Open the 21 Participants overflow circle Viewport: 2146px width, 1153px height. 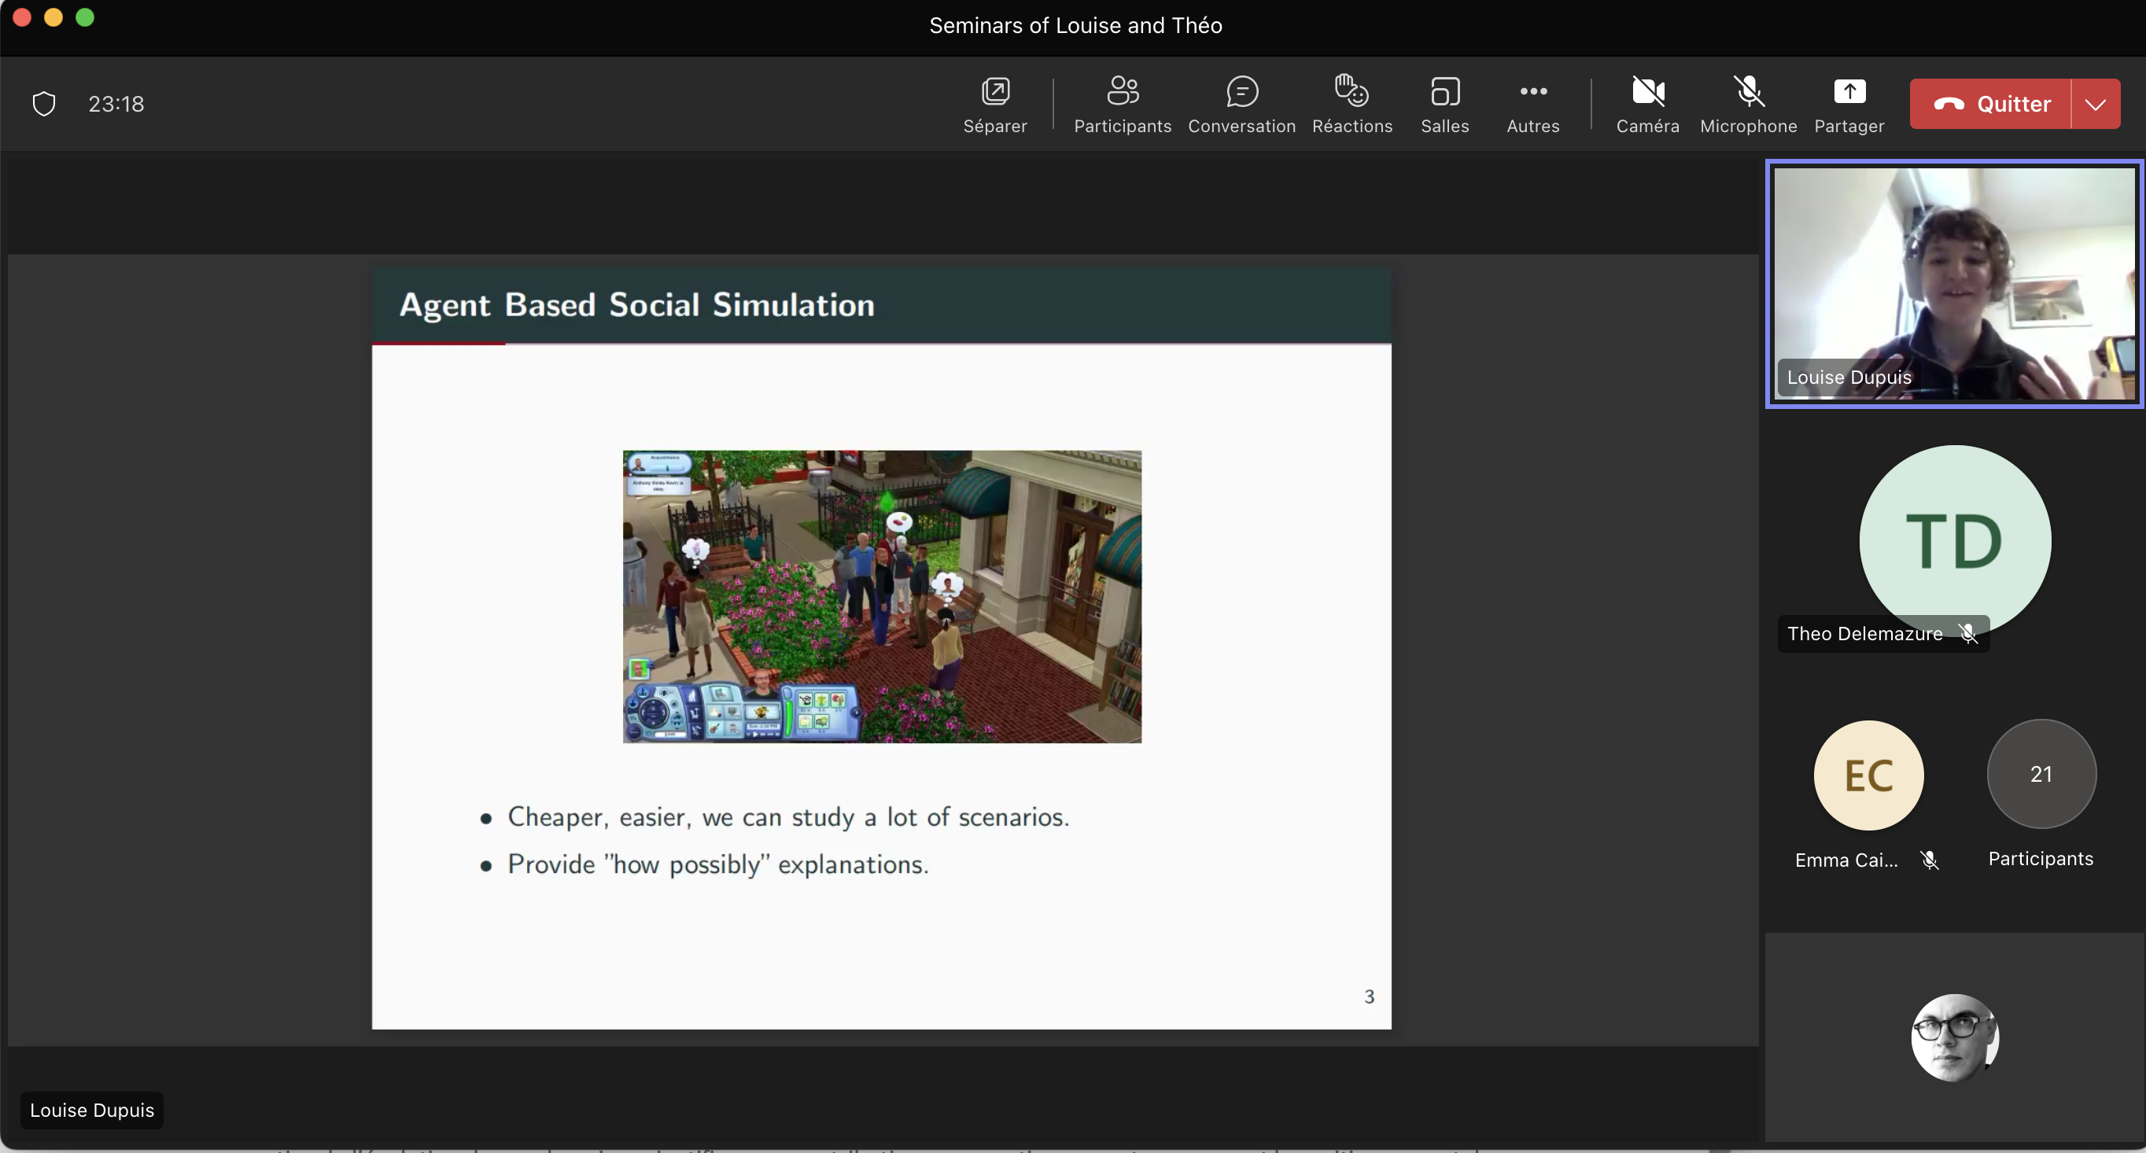pos(2041,774)
